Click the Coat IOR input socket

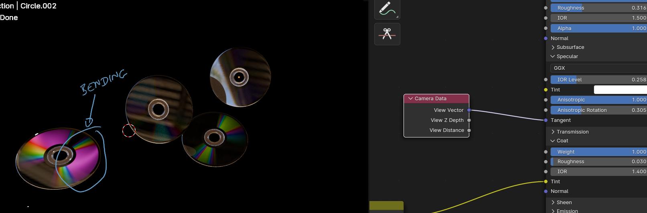546,172
